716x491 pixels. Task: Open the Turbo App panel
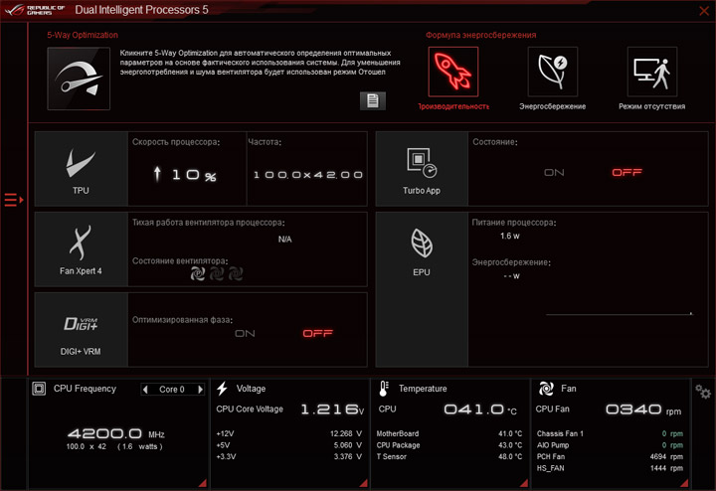tap(422, 169)
